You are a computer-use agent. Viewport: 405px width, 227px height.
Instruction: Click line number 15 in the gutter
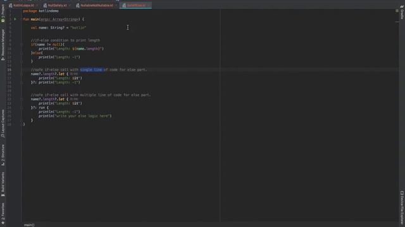9,70
